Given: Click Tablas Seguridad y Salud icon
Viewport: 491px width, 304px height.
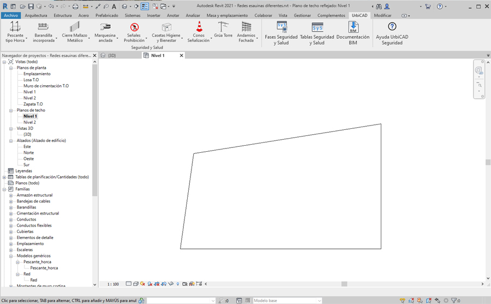Looking at the screenshot, I should [317, 33].
